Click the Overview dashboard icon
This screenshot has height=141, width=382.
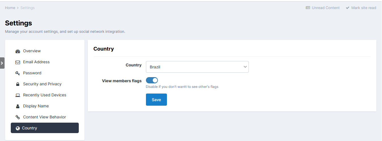pyautogui.click(x=18, y=51)
